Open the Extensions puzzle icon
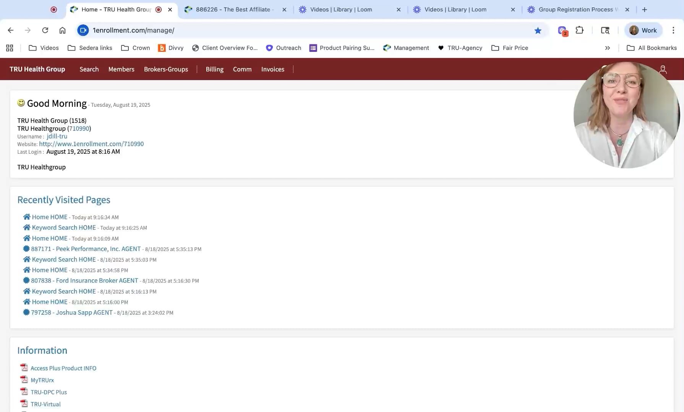The width and height of the screenshot is (684, 412). click(x=579, y=30)
